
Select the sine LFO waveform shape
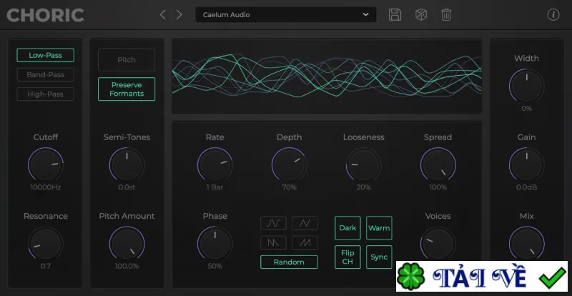273,223
